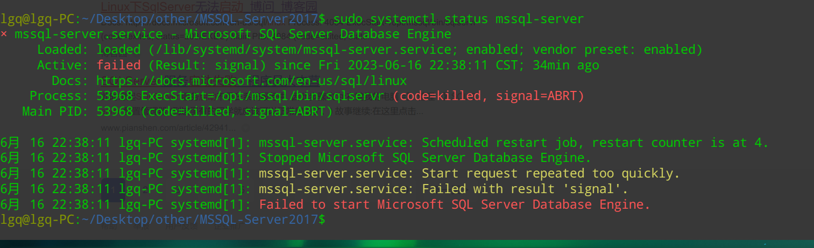Click the "Failed with result 'signal'" line
Viewport: 814px width, 248px height.
tap(525, 189)
